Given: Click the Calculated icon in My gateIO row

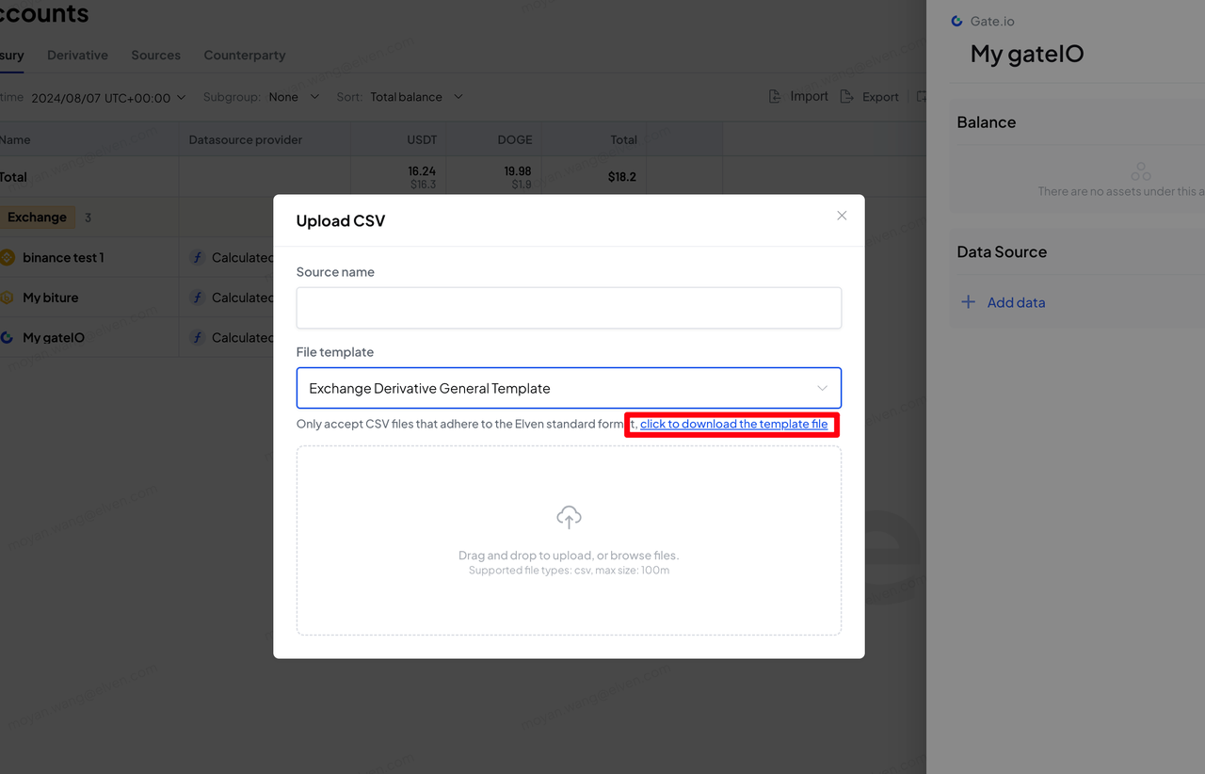Looking at the screenshot, I should [198, 337].
